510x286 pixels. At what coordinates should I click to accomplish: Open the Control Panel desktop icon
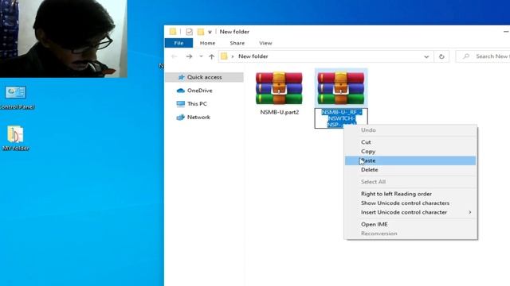pyautogui.click(x=16, y=92)
